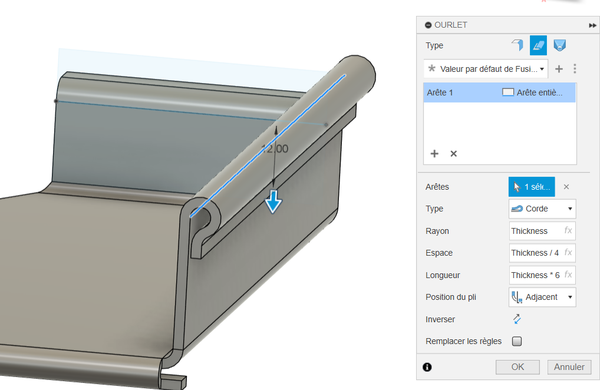
Task: Clear the Arêtes selection with the X
Action: coord(566,187)
